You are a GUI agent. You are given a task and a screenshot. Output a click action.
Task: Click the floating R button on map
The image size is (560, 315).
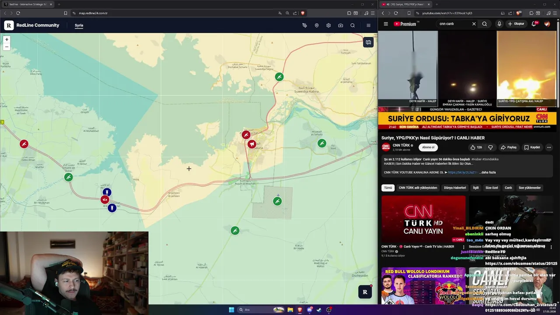365,292
